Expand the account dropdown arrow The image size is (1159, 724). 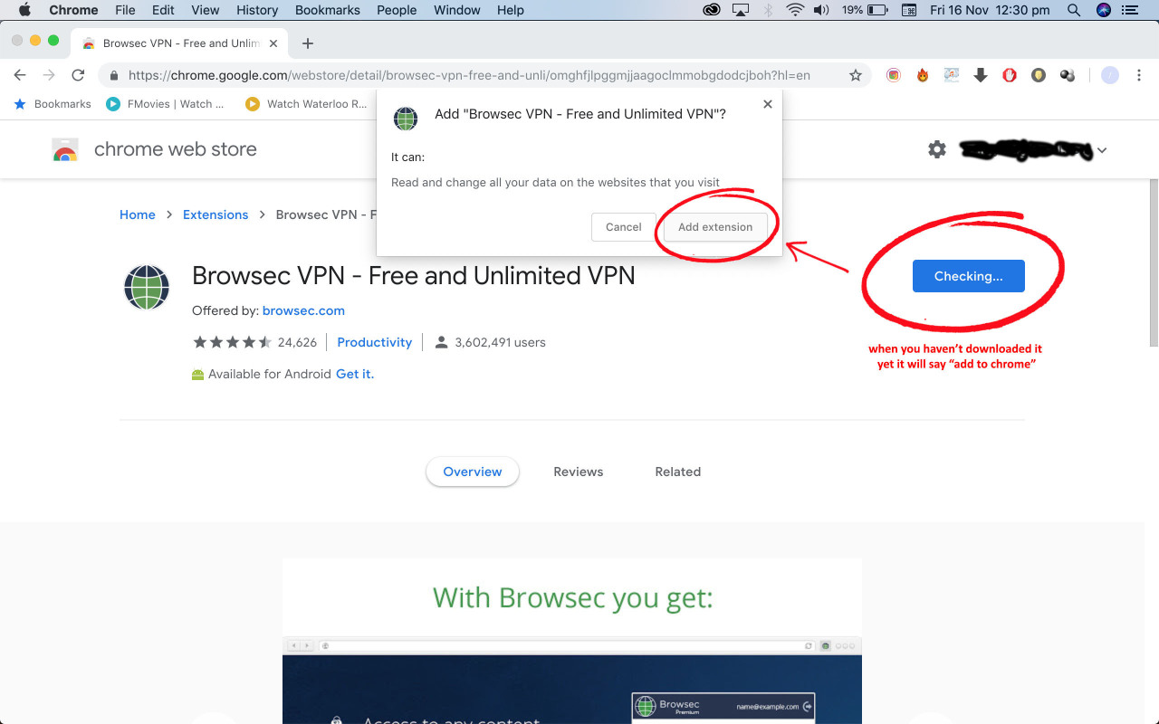pos(1102,151)
